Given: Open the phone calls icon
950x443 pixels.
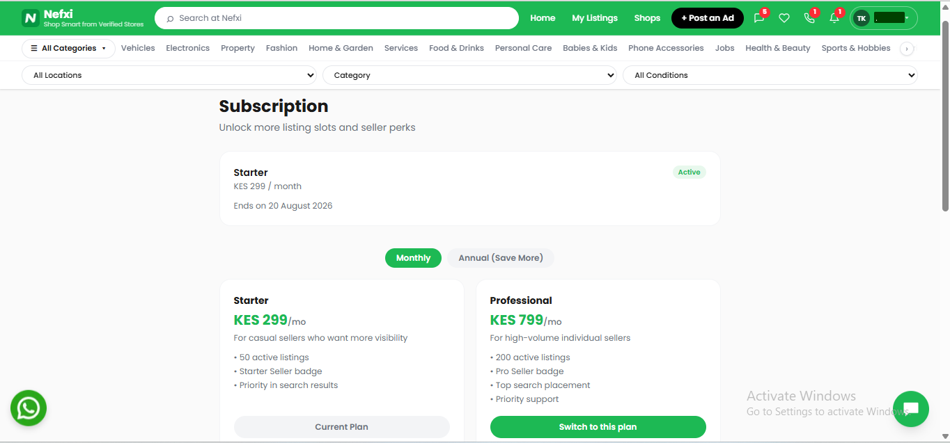Looking at the screenshot, I should click(809, 18).
